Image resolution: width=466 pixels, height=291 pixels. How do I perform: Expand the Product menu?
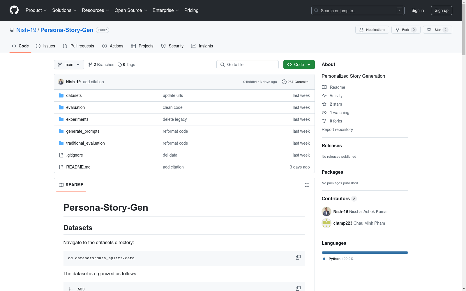click(36, 10)
